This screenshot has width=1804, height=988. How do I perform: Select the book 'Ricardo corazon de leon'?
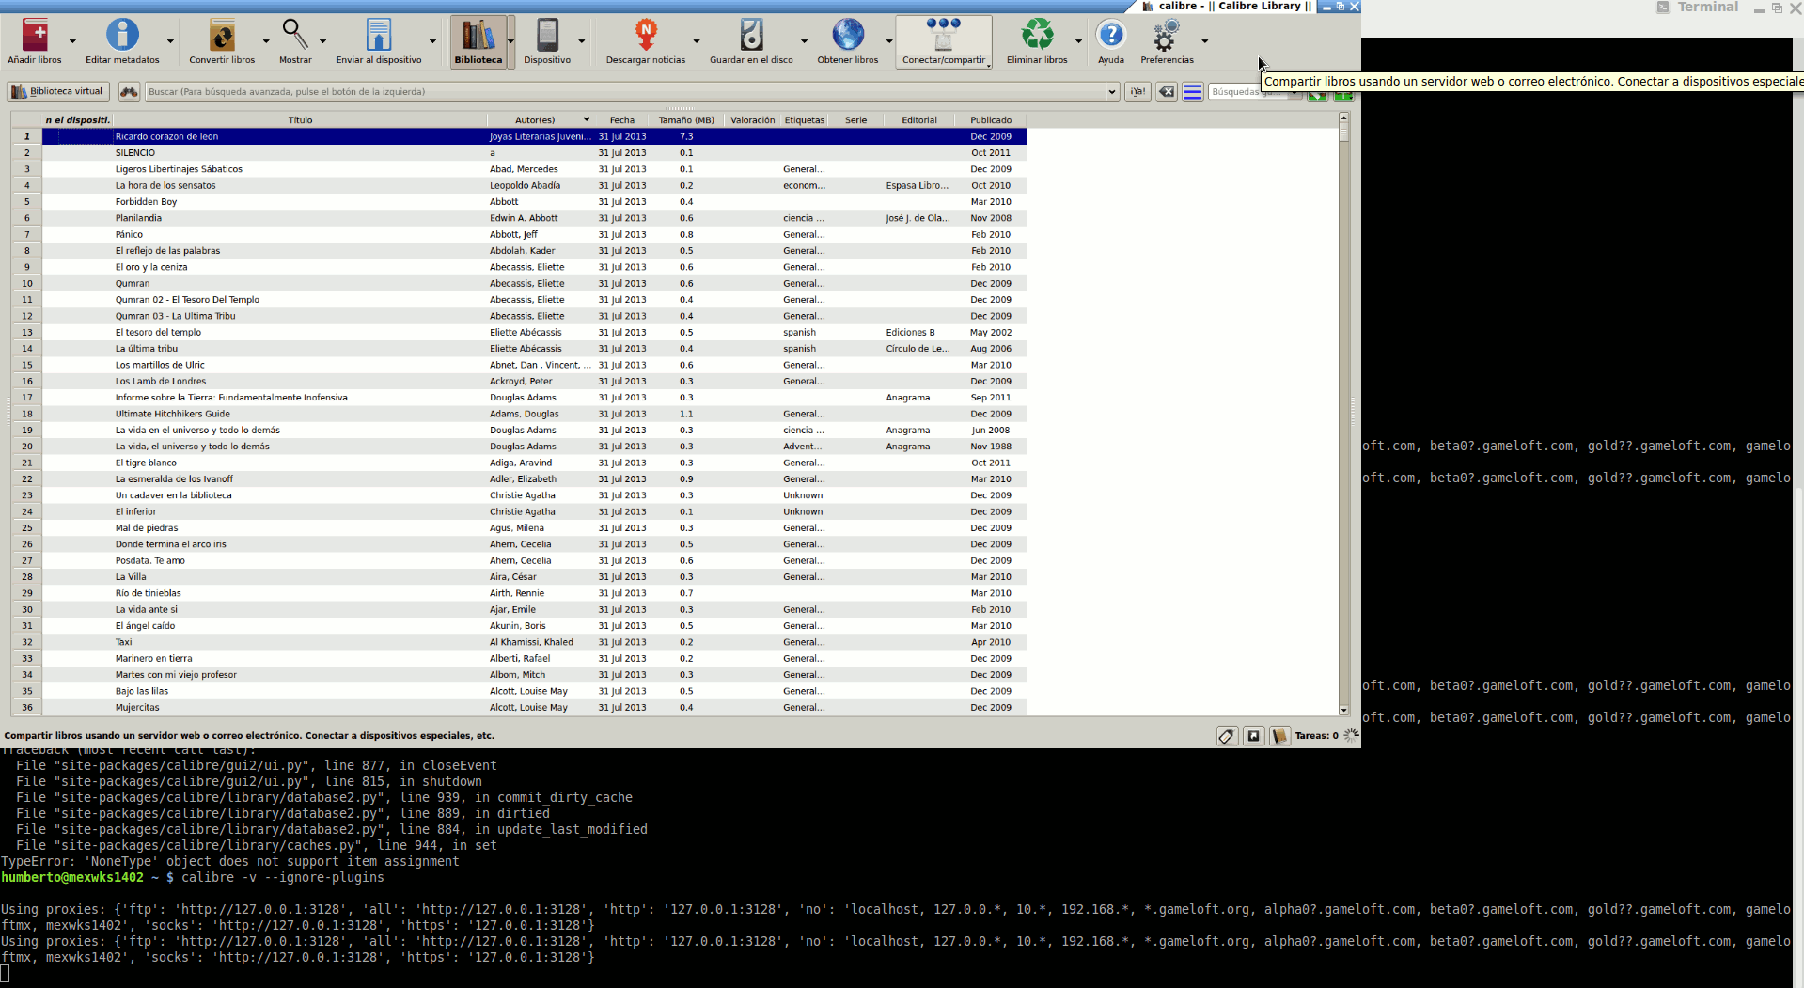click(166, 137)
